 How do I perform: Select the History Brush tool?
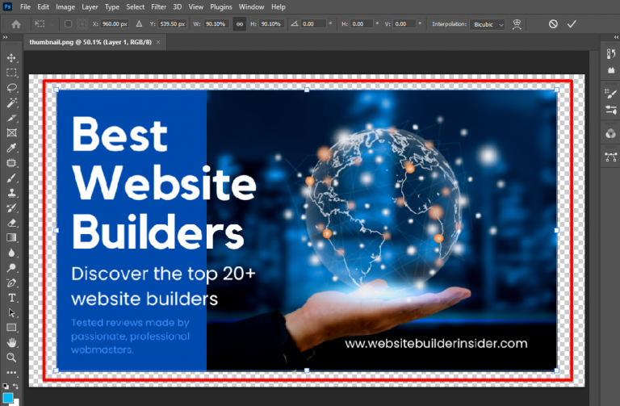pos(11,208)
